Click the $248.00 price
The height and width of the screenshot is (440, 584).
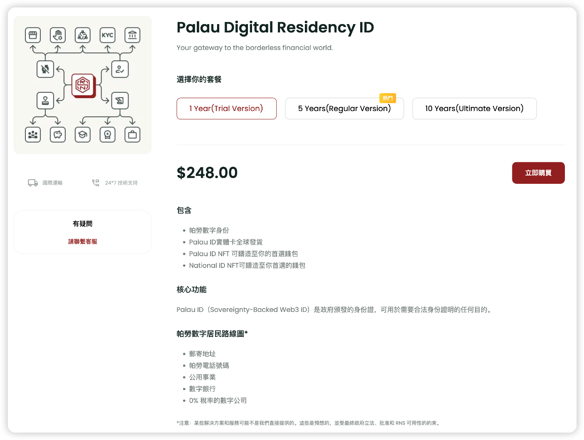pyautogui.click(x=207, y=173)
